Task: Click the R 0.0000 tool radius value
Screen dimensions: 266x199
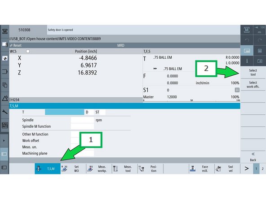Action: 232,57
